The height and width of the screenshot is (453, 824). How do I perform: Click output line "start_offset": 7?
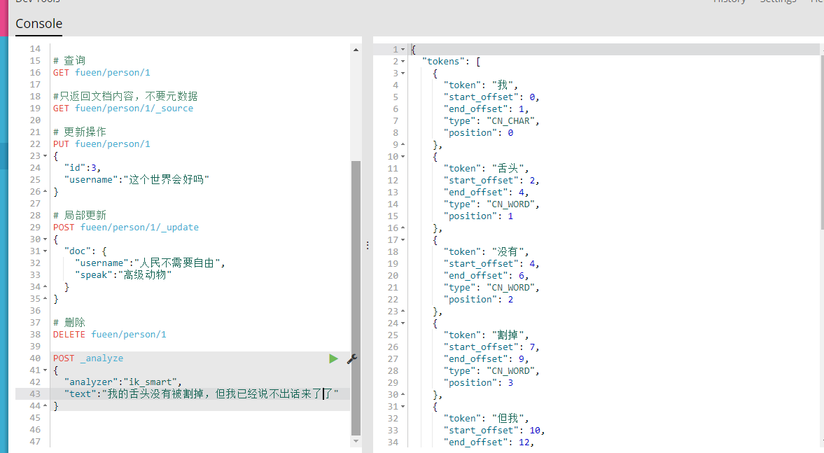pyautogui.click(x=491, y=347)
